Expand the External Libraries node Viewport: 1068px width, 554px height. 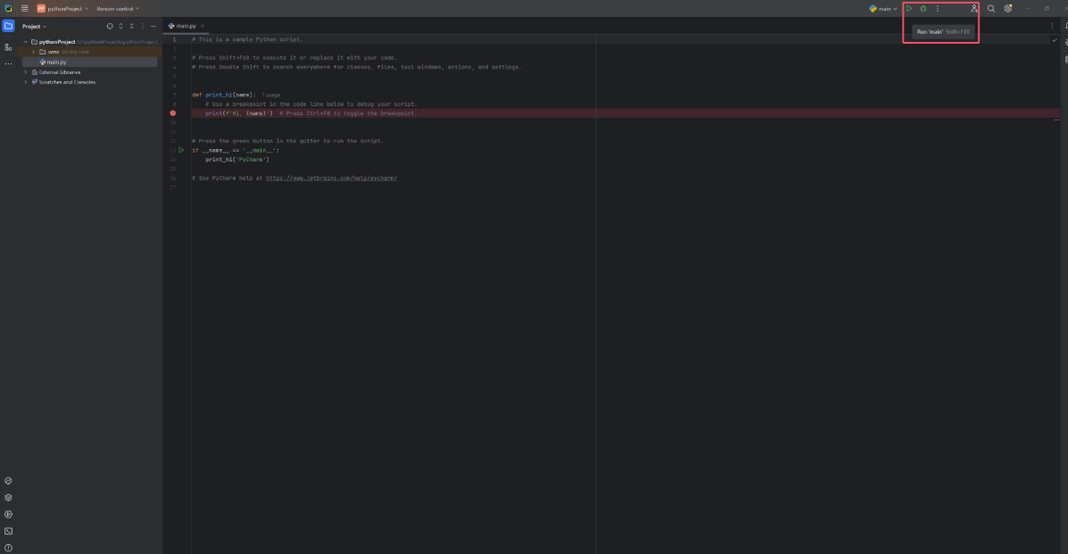click(26, 72)
